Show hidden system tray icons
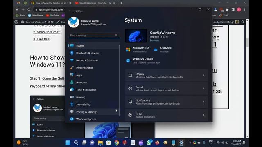The width and height of the screenshot is (262, 147). tap(190, 143)
